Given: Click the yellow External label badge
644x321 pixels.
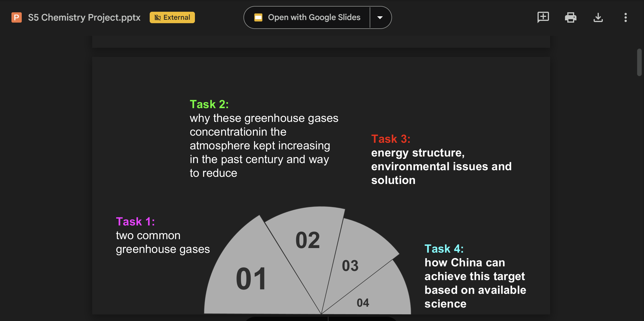Looking at the screenshot, I should coord(172,17).
